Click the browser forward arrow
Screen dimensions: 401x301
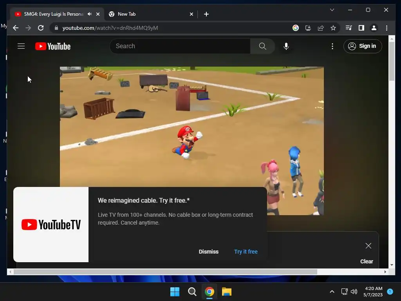click(x=28, y=28)
